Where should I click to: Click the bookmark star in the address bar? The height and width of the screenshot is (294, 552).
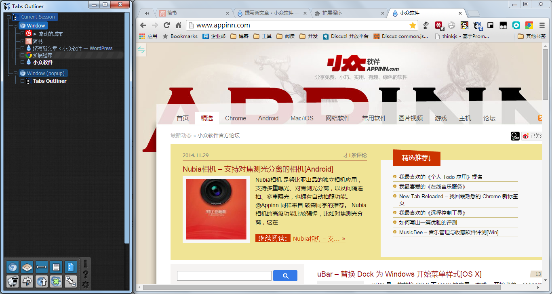click(x=413, y=25)
